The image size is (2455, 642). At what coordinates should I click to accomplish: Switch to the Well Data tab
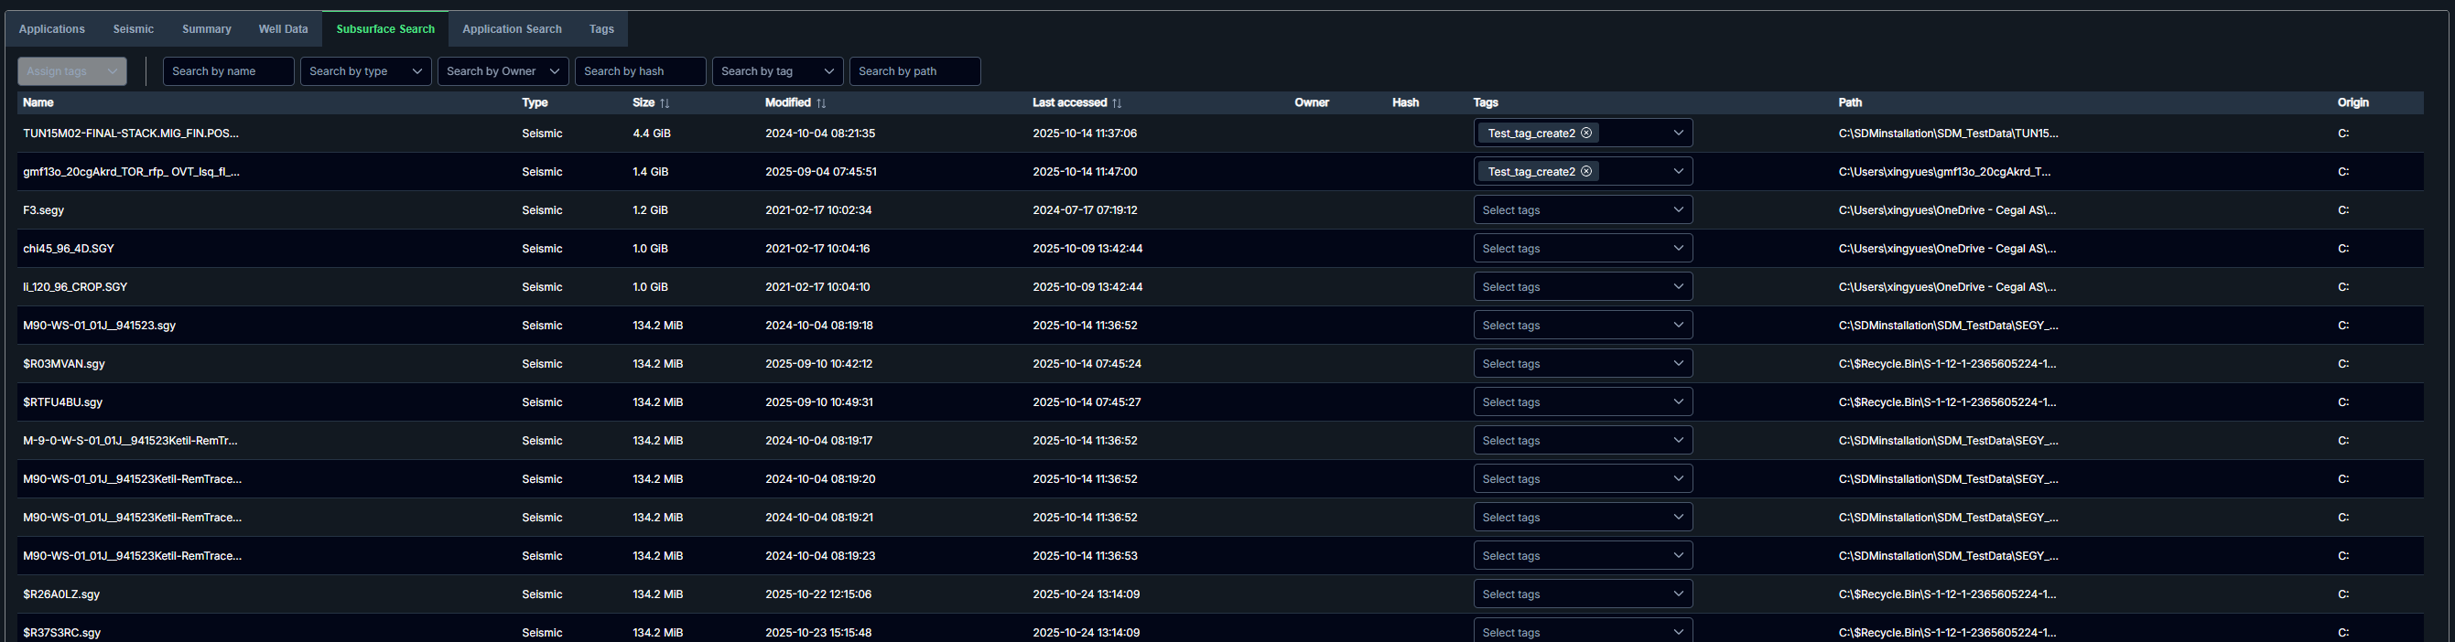tap(283, 29)
